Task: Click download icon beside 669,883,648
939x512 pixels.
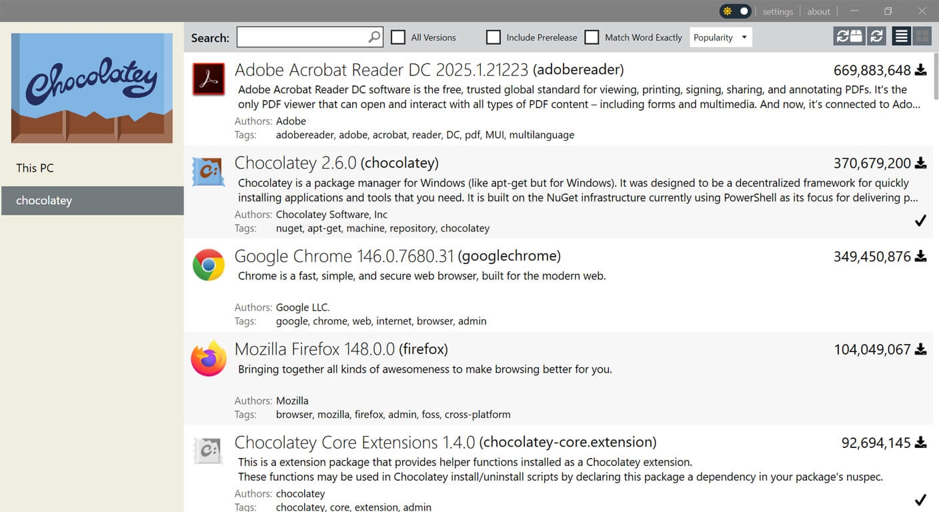Action: (920, 70)
